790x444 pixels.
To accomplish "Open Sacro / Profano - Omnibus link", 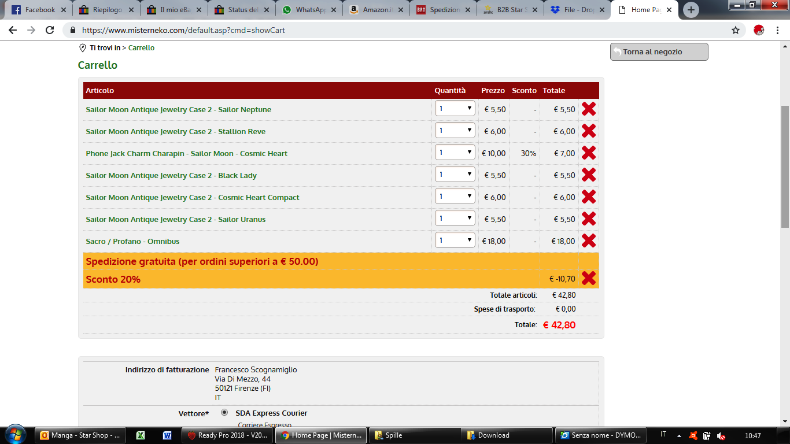I will pyautogui.click(x=132, y=241).
